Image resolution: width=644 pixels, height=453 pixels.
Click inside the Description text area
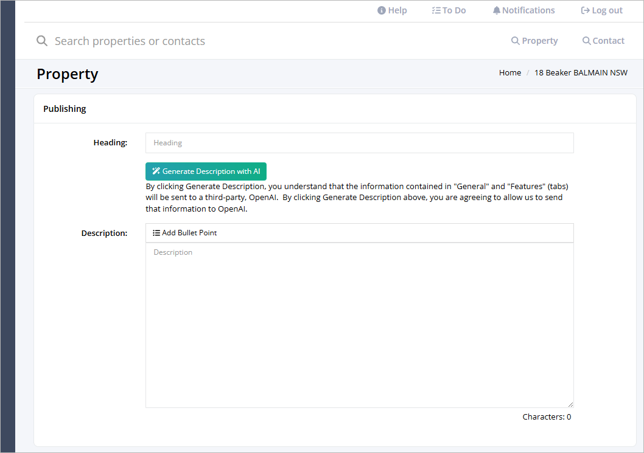(359, 325)
